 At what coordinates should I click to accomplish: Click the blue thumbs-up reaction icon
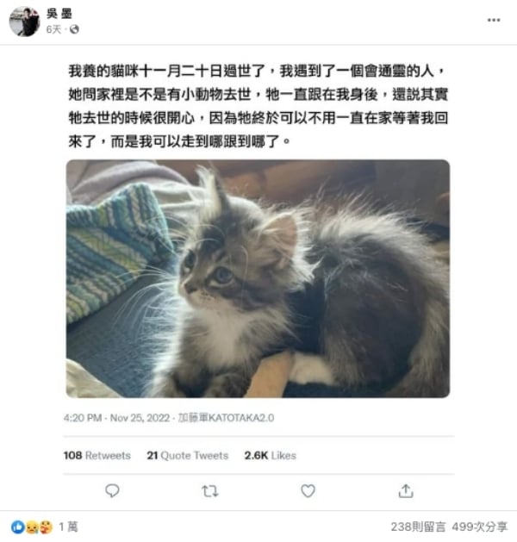(18, 527)
